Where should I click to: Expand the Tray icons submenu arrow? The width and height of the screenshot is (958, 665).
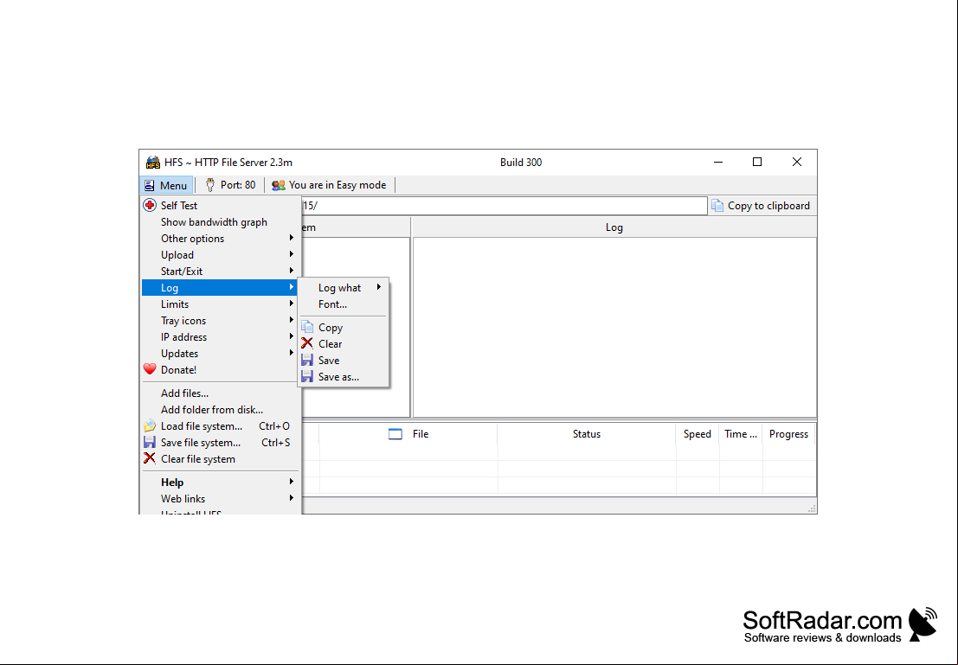point(292,320)
